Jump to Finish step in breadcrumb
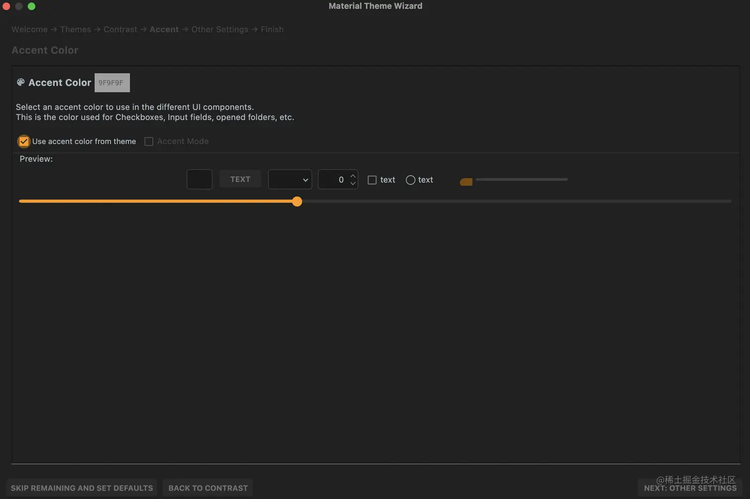750x499 pixels. tap(272, 29)
